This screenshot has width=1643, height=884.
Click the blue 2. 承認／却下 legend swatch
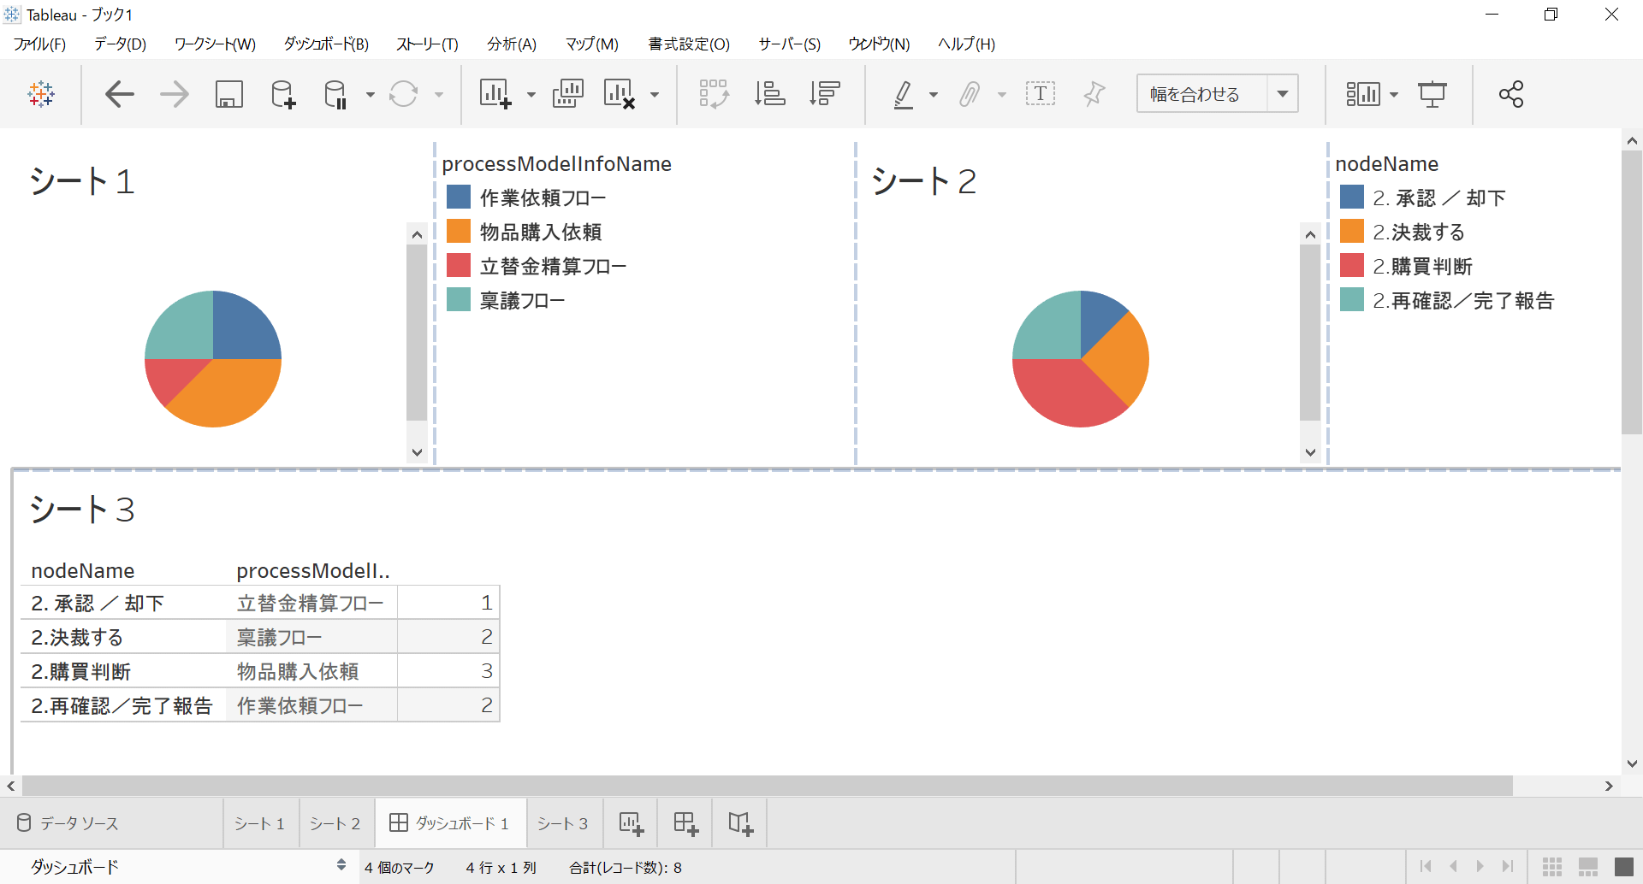(x=1352, y=197)
